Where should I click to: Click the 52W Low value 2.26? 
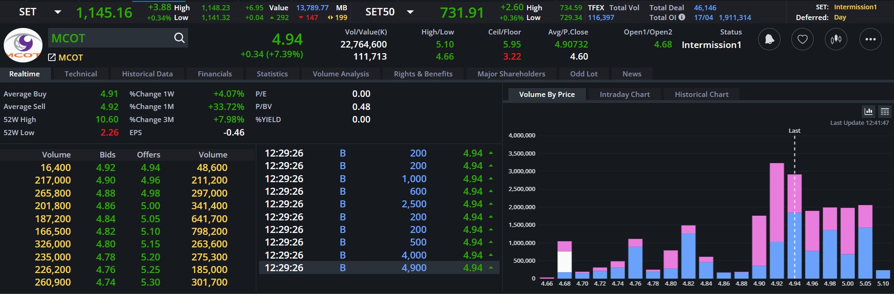[110, 132]
